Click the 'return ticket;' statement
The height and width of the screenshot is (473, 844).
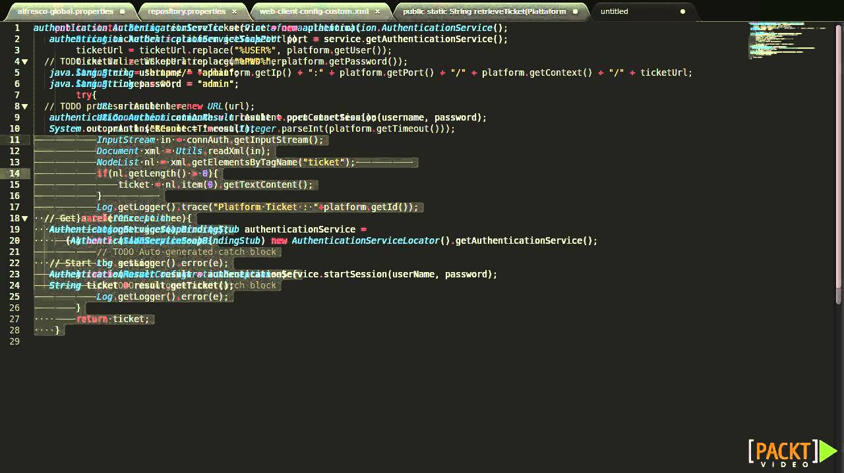tap(113, 319)
